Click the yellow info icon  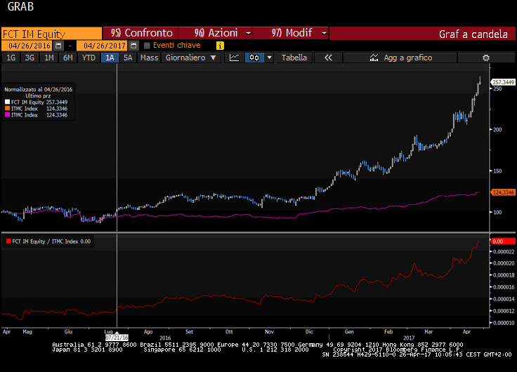point(220,46)
